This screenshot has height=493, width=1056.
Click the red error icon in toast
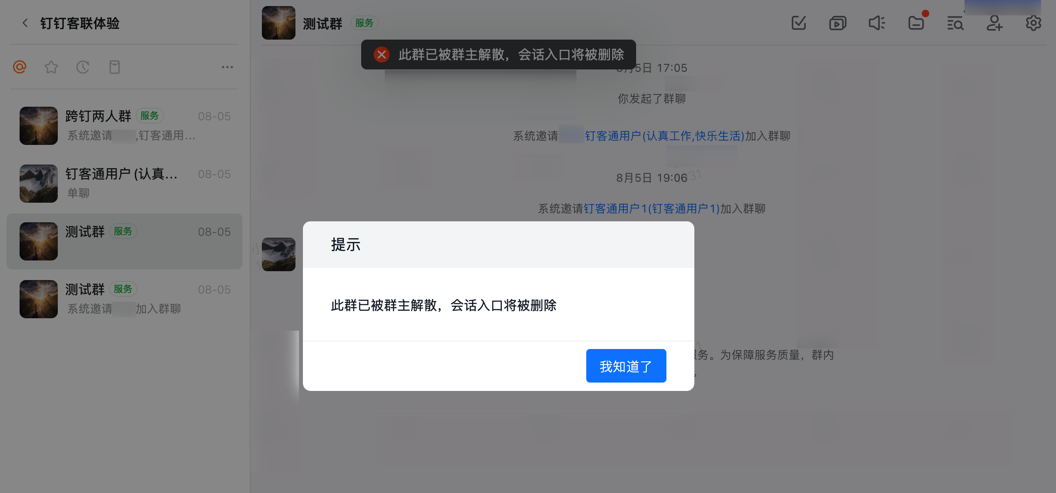[382, 55]
